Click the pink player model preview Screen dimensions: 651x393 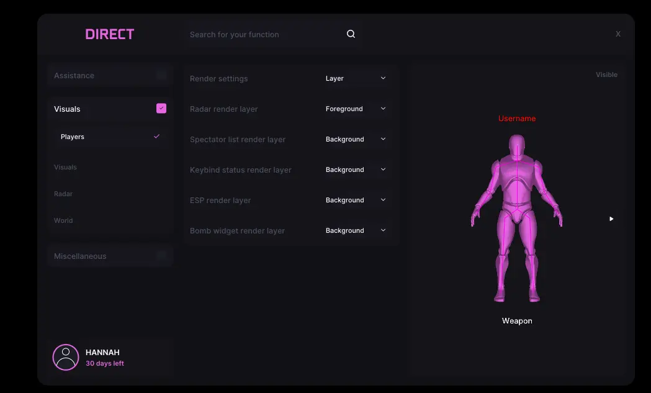[x=516, y=217]
